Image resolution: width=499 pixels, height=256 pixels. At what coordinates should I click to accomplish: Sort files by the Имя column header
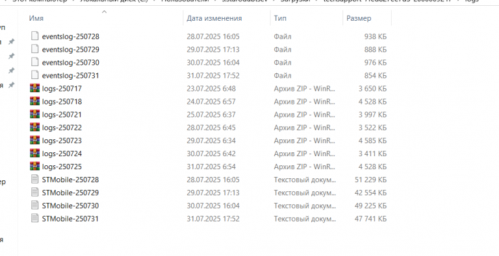[x=36, y=18]
